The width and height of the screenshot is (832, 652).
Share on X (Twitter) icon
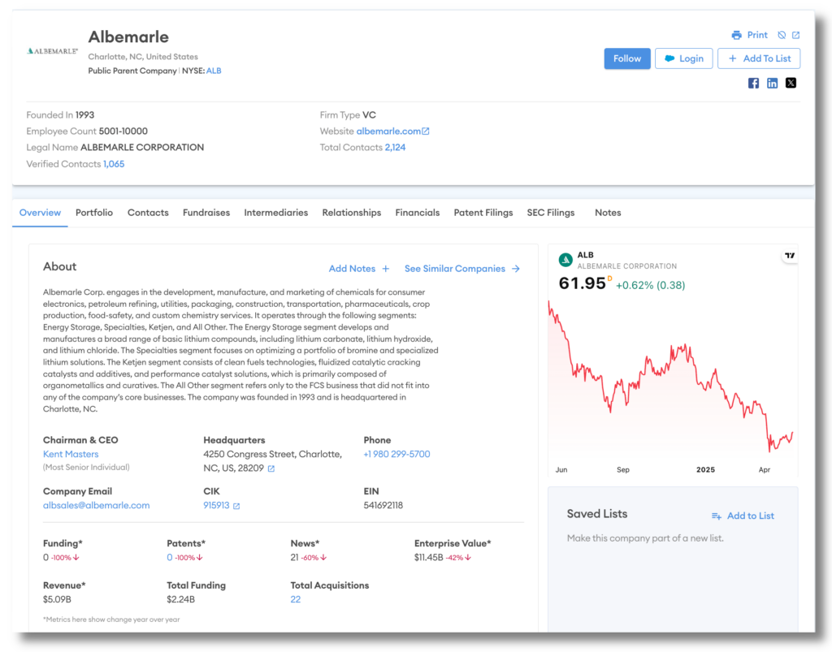tap(791, 83)
